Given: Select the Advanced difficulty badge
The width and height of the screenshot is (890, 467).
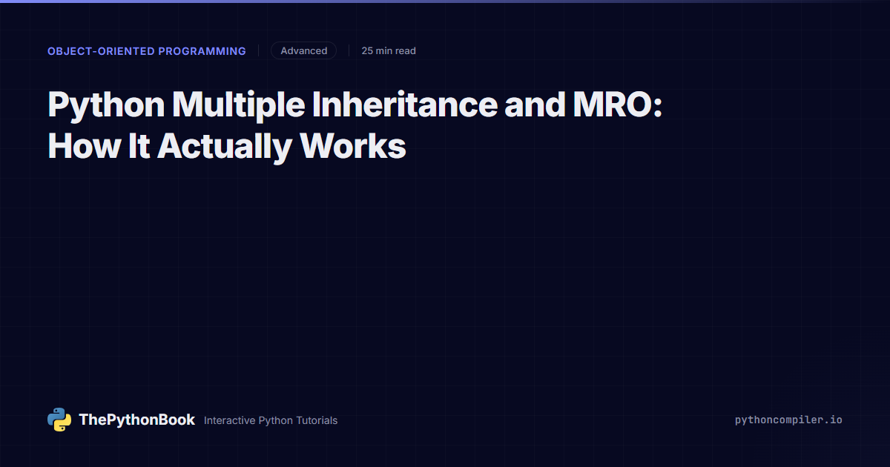Looking at the screenshot, I should (303, 50).
